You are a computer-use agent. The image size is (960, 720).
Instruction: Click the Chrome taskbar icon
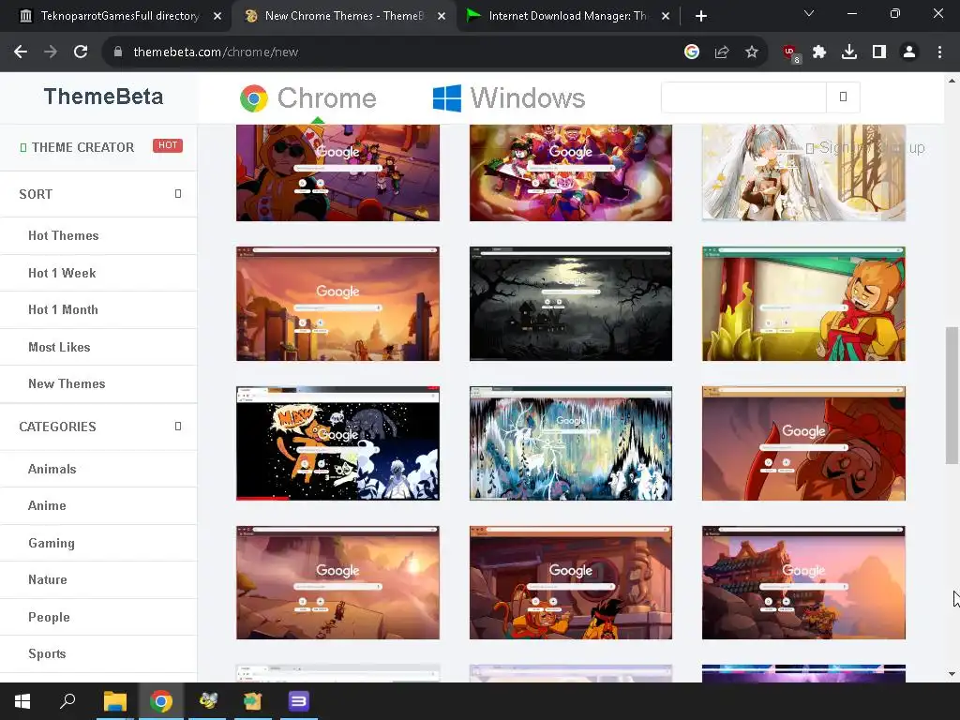pyautogui.click(x=161, y=701)
